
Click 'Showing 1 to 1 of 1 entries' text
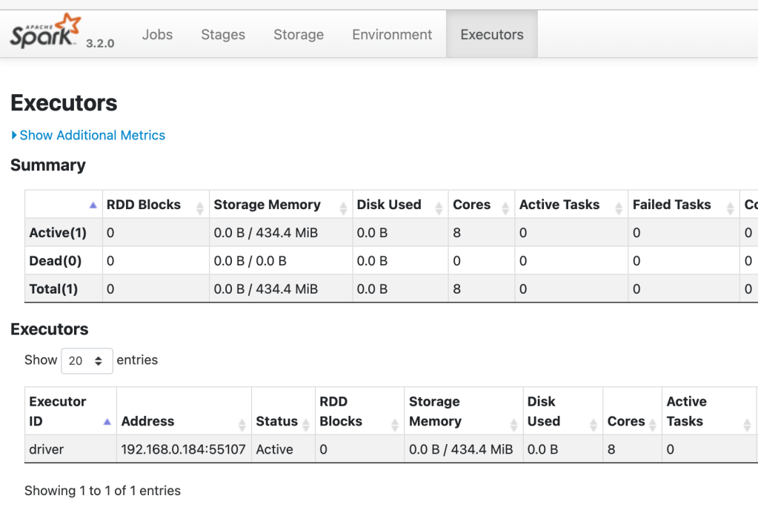tap(102, 490)
